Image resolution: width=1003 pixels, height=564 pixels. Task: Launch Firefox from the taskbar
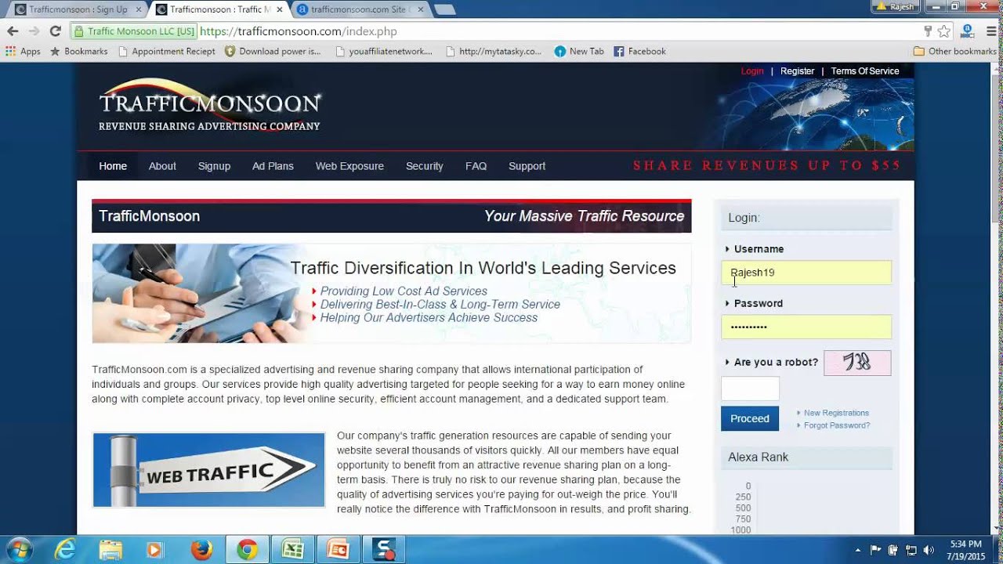point(201,550)
